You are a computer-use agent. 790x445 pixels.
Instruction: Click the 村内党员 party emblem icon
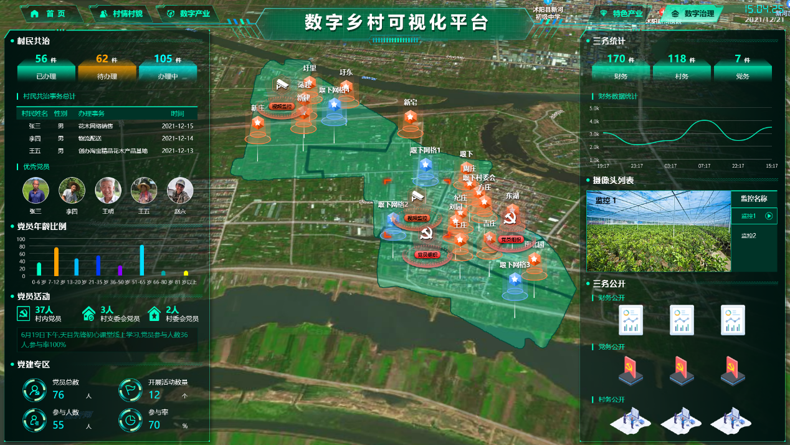click(23, 313)
